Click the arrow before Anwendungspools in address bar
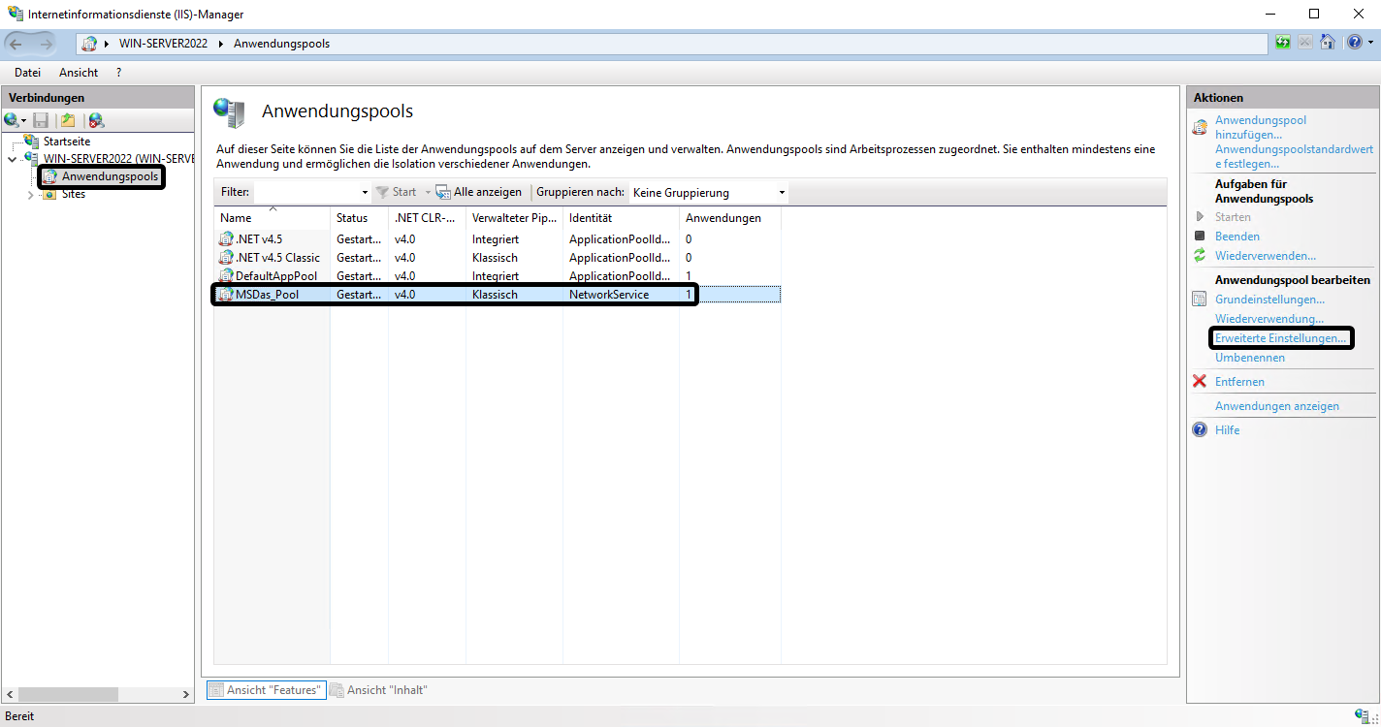This screenshot has width=1381, height=727. click(x=221, y=44)
